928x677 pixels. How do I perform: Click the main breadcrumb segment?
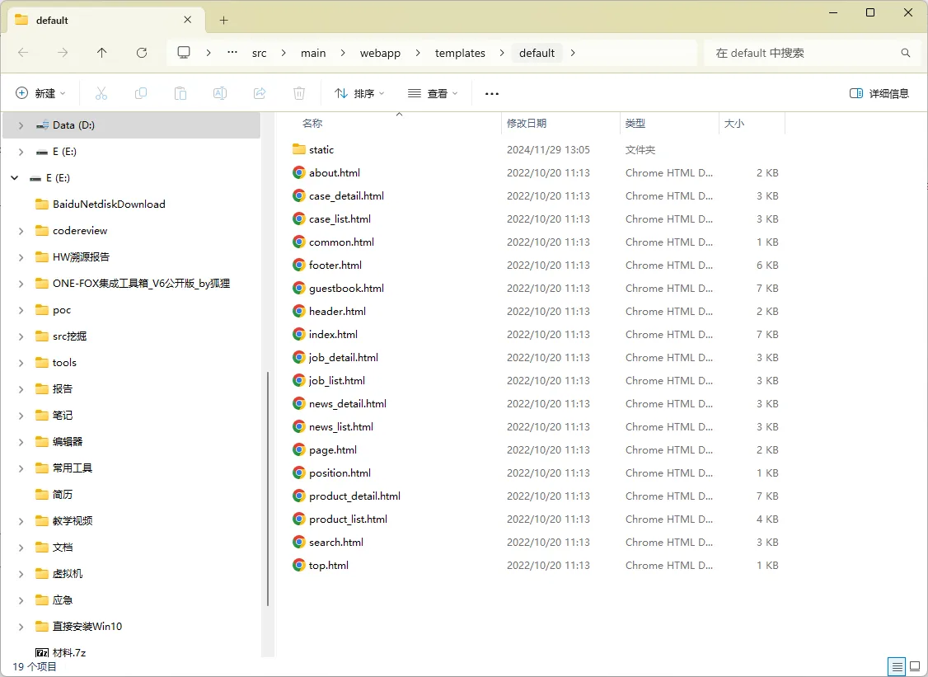click(x=313, y=53)
